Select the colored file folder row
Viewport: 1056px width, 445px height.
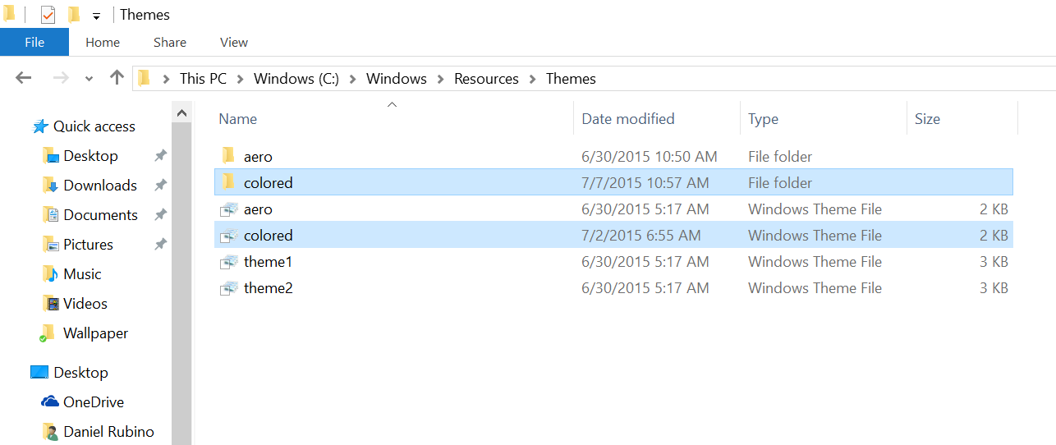(x=613, y=182)
